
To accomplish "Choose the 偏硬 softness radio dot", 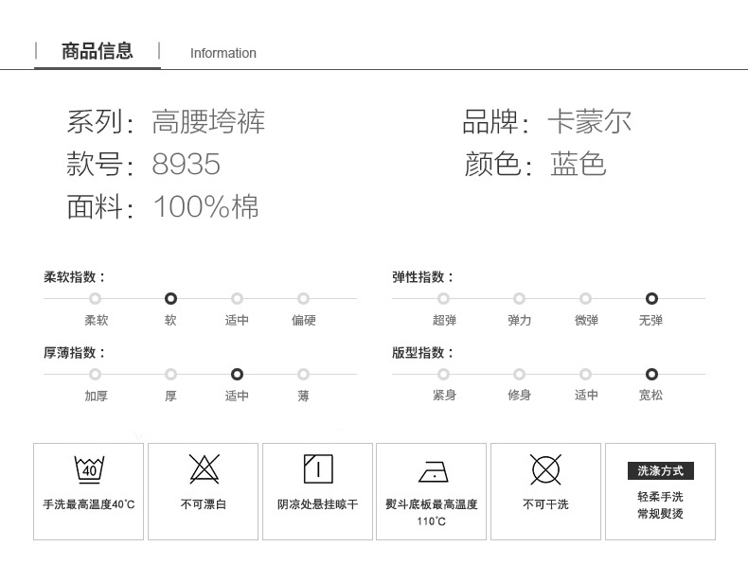I will [303, 298].
